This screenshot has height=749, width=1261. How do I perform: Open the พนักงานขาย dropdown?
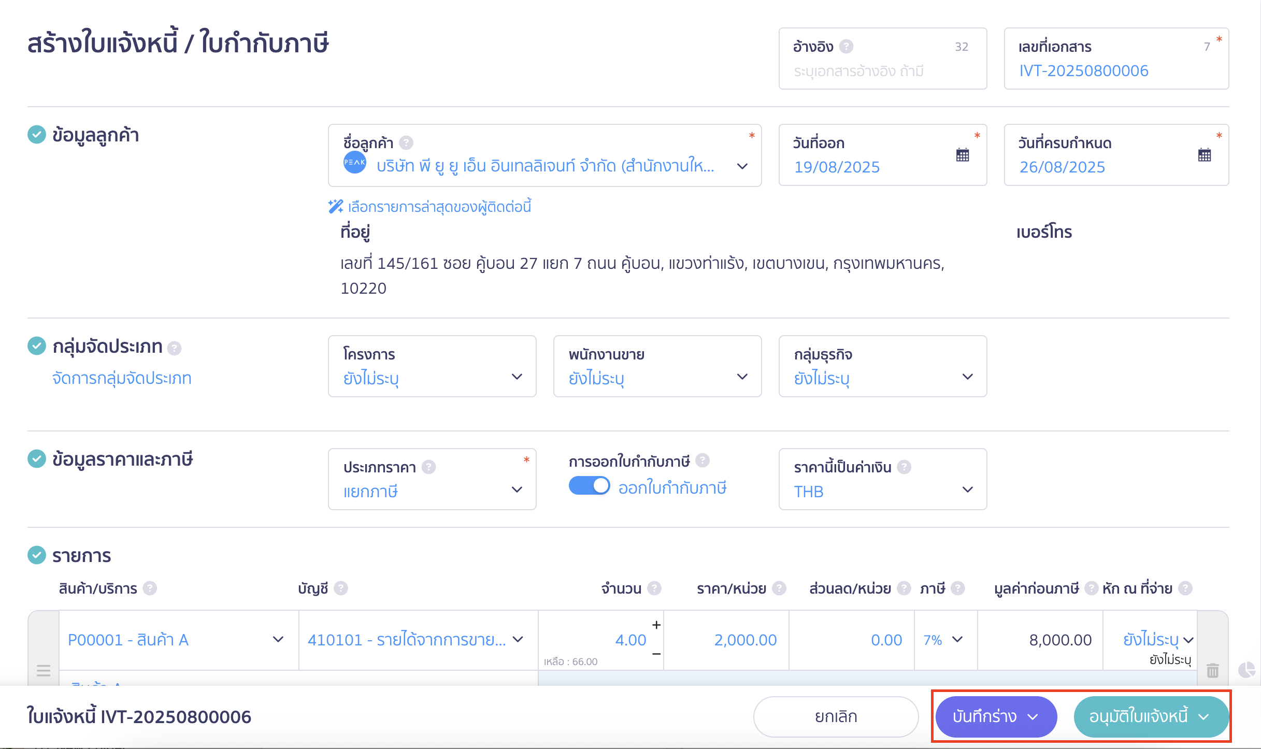click(657, 366)
